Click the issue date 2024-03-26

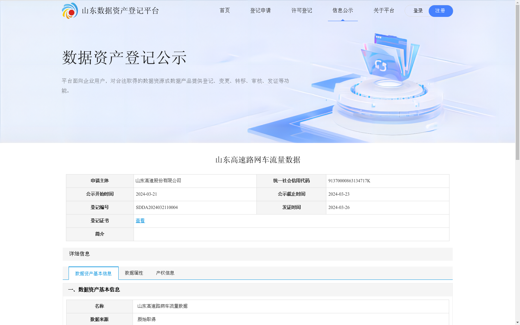click(339, 208)
